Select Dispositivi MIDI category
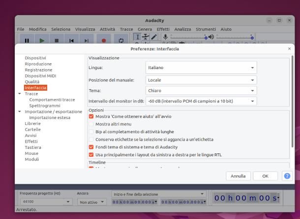Screen dimensions: 300x219 pyautogui.click(x=40, y=75)
